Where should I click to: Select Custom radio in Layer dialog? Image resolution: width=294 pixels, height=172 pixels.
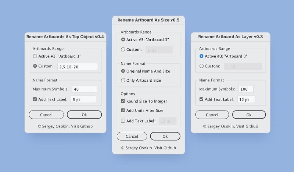(x=201, y=66)
